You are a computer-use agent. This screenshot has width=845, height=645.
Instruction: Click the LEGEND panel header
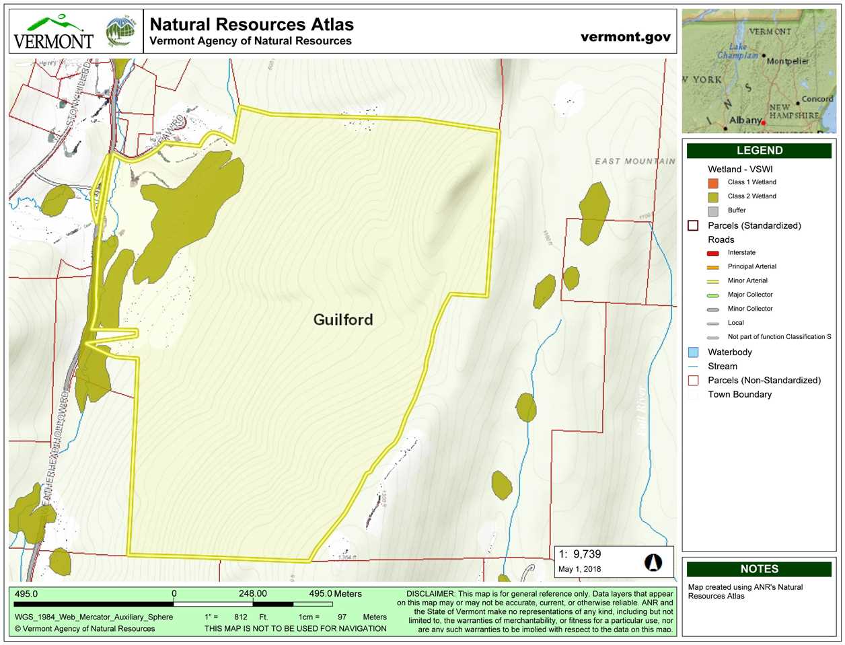759,151
